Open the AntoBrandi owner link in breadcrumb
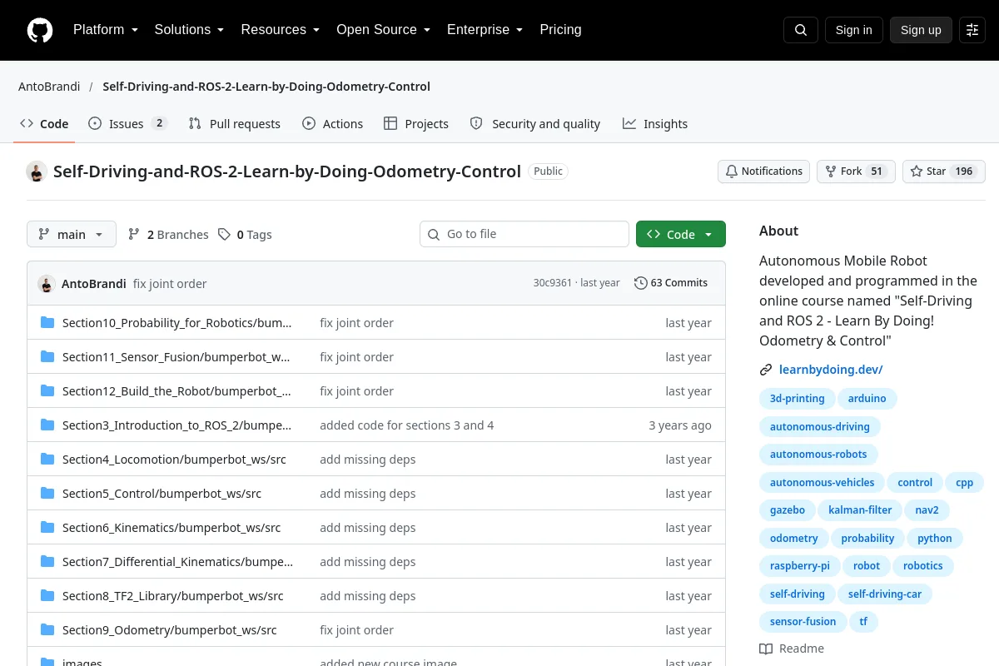The height and width of the screenshot is (666, 999). pos(49,87)
